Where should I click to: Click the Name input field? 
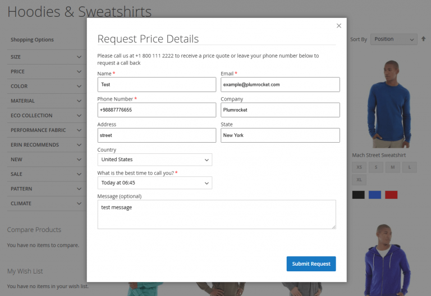pos(157,84)
